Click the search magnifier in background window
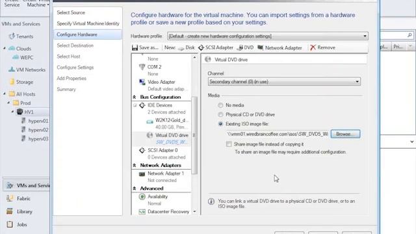 click(409, 35)
